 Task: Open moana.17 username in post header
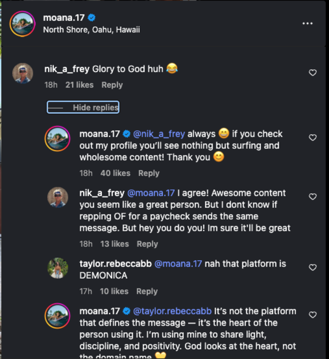coord(64,18)
